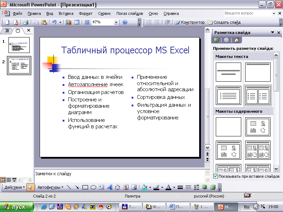This screenshot has width=283, height=212.
Task: Select the Line drawing tool
Action: (x=69, y=187)
